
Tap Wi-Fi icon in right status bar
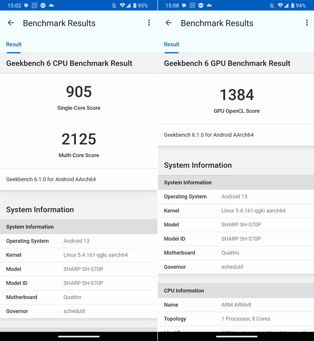pyautogui.click(x=280, y=6)
